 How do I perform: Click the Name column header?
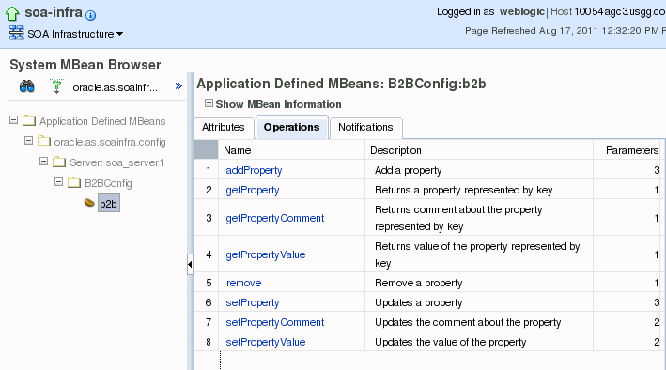pyautogui.click(x=291, y=150)
